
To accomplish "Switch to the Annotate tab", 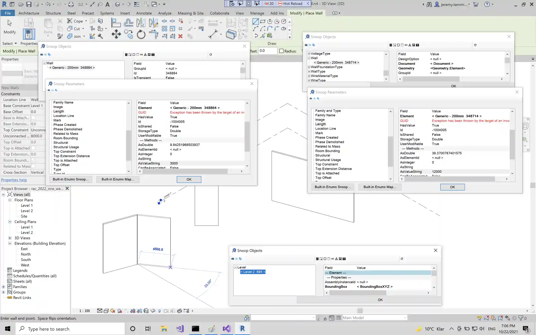I will pyautogui.click(x=144, y=13).
